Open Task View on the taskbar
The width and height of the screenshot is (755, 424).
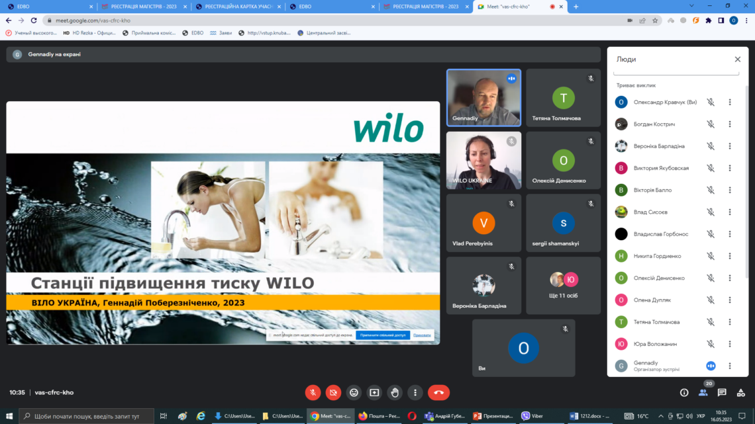163,416
